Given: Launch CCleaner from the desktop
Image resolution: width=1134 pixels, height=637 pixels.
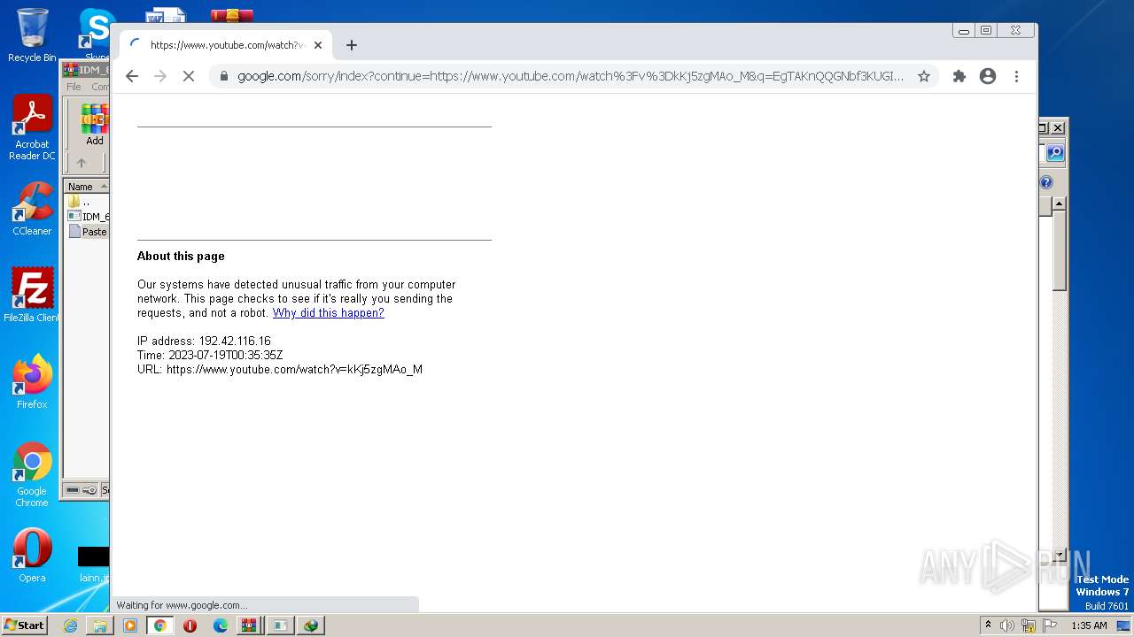Looking at the screenshot, I should pyautogui.click(x=32, y=209).
